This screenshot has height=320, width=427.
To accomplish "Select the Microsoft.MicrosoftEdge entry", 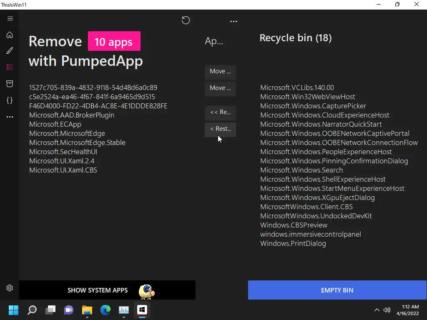I will (x=67, y=133).
